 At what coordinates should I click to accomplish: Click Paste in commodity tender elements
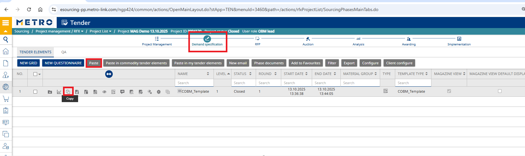tap(136, 63)
